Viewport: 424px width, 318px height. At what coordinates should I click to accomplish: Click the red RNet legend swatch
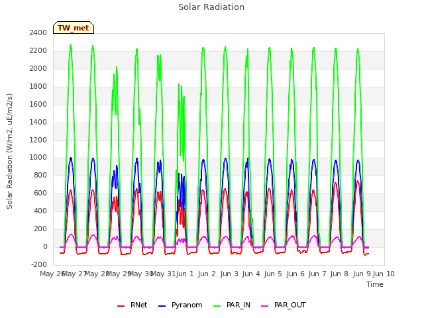tap(121, 306)
